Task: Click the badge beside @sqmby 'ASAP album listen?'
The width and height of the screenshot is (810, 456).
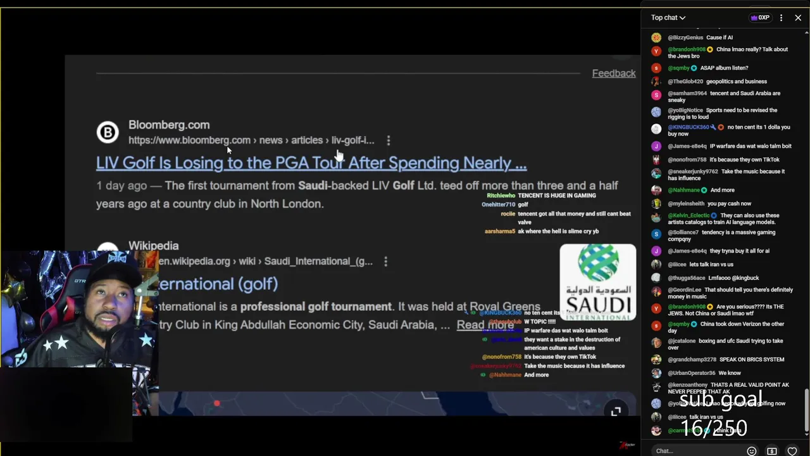Action: [x=694, y=68]
